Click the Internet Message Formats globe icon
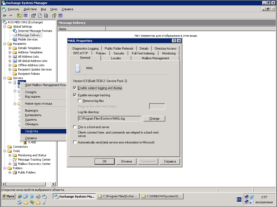The image size is (277, 207). coord(15,31)
